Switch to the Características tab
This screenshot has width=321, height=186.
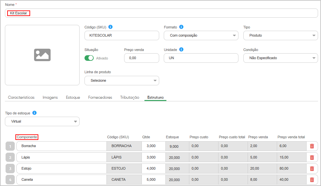pos(21,97)
